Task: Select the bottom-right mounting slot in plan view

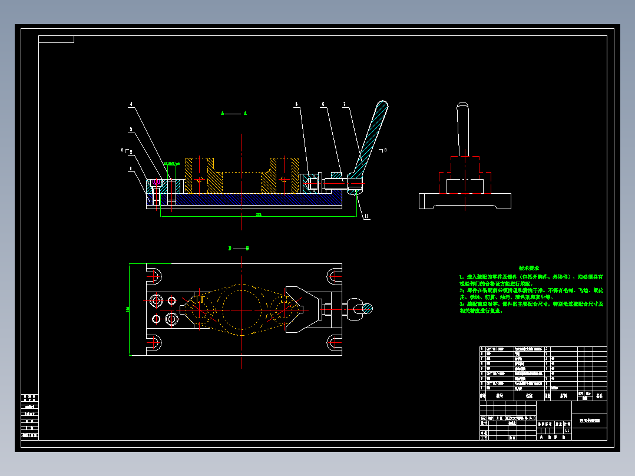Action: 334,343
